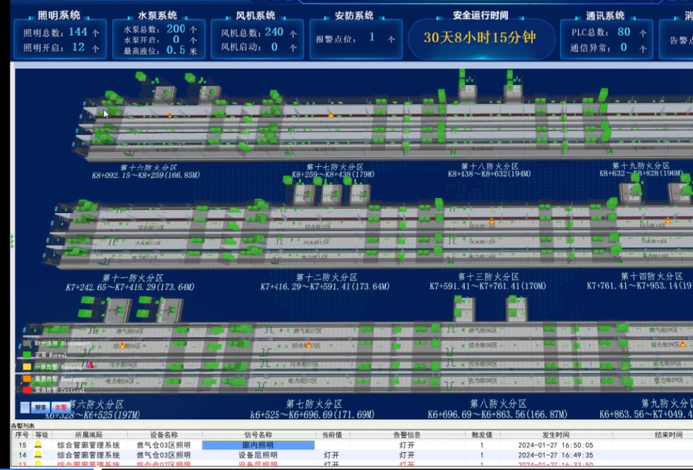Click the gray Disconnect legend swatch

pyautogui.click(x=27, y=343)
